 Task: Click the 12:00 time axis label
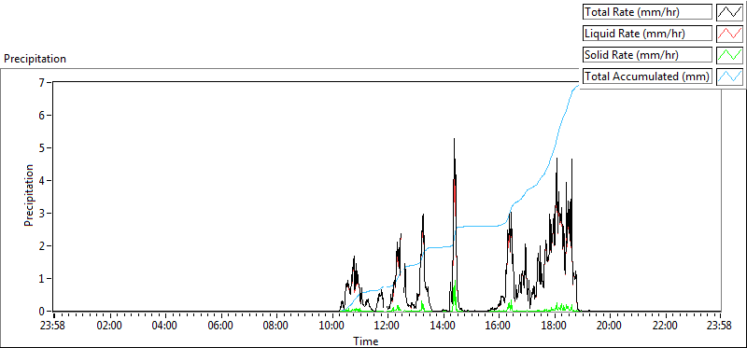tap(388, 326)
